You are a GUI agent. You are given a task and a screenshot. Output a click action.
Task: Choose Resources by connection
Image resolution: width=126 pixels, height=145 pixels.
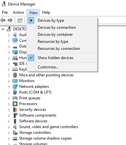(x=62, y=49)
